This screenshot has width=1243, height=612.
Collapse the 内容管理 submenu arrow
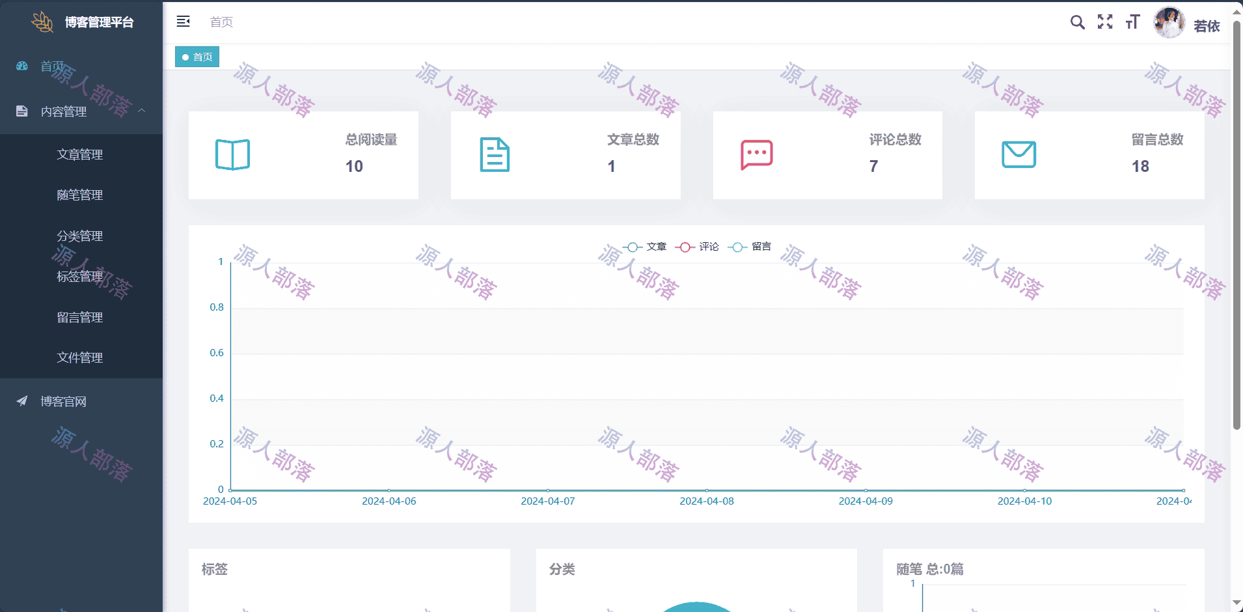coord(141,111)
